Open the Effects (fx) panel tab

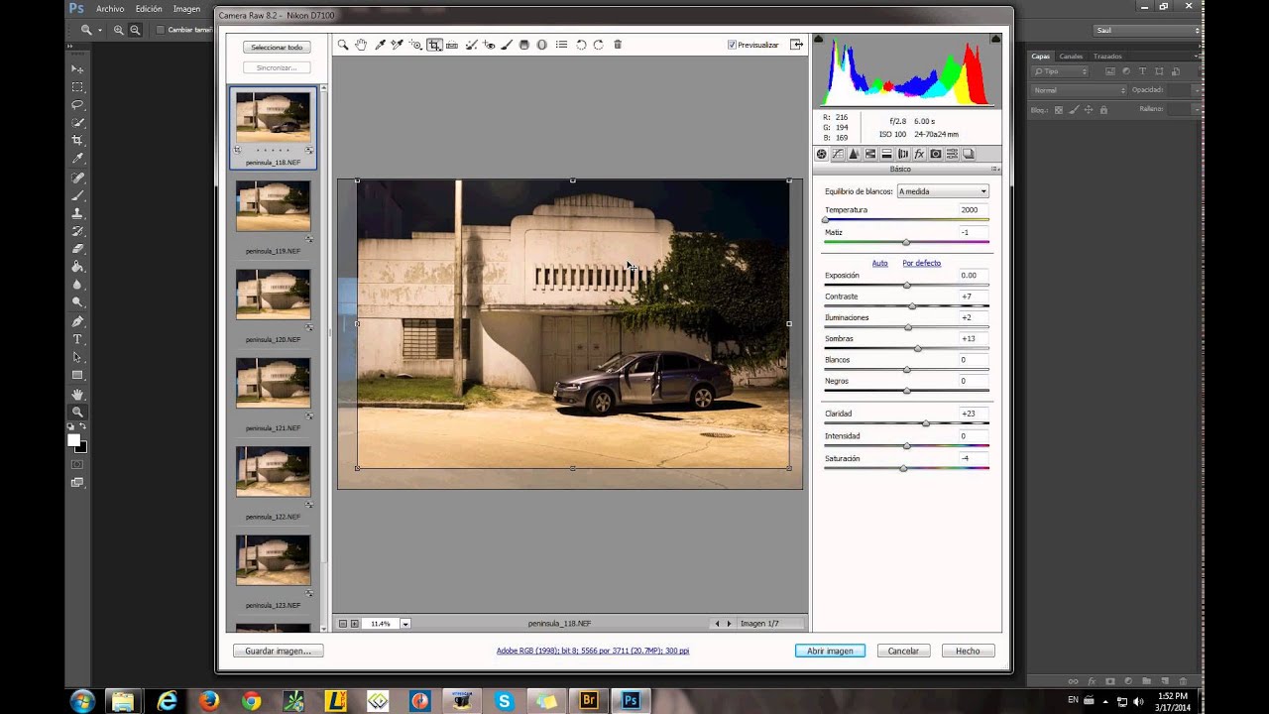[919, 154]
